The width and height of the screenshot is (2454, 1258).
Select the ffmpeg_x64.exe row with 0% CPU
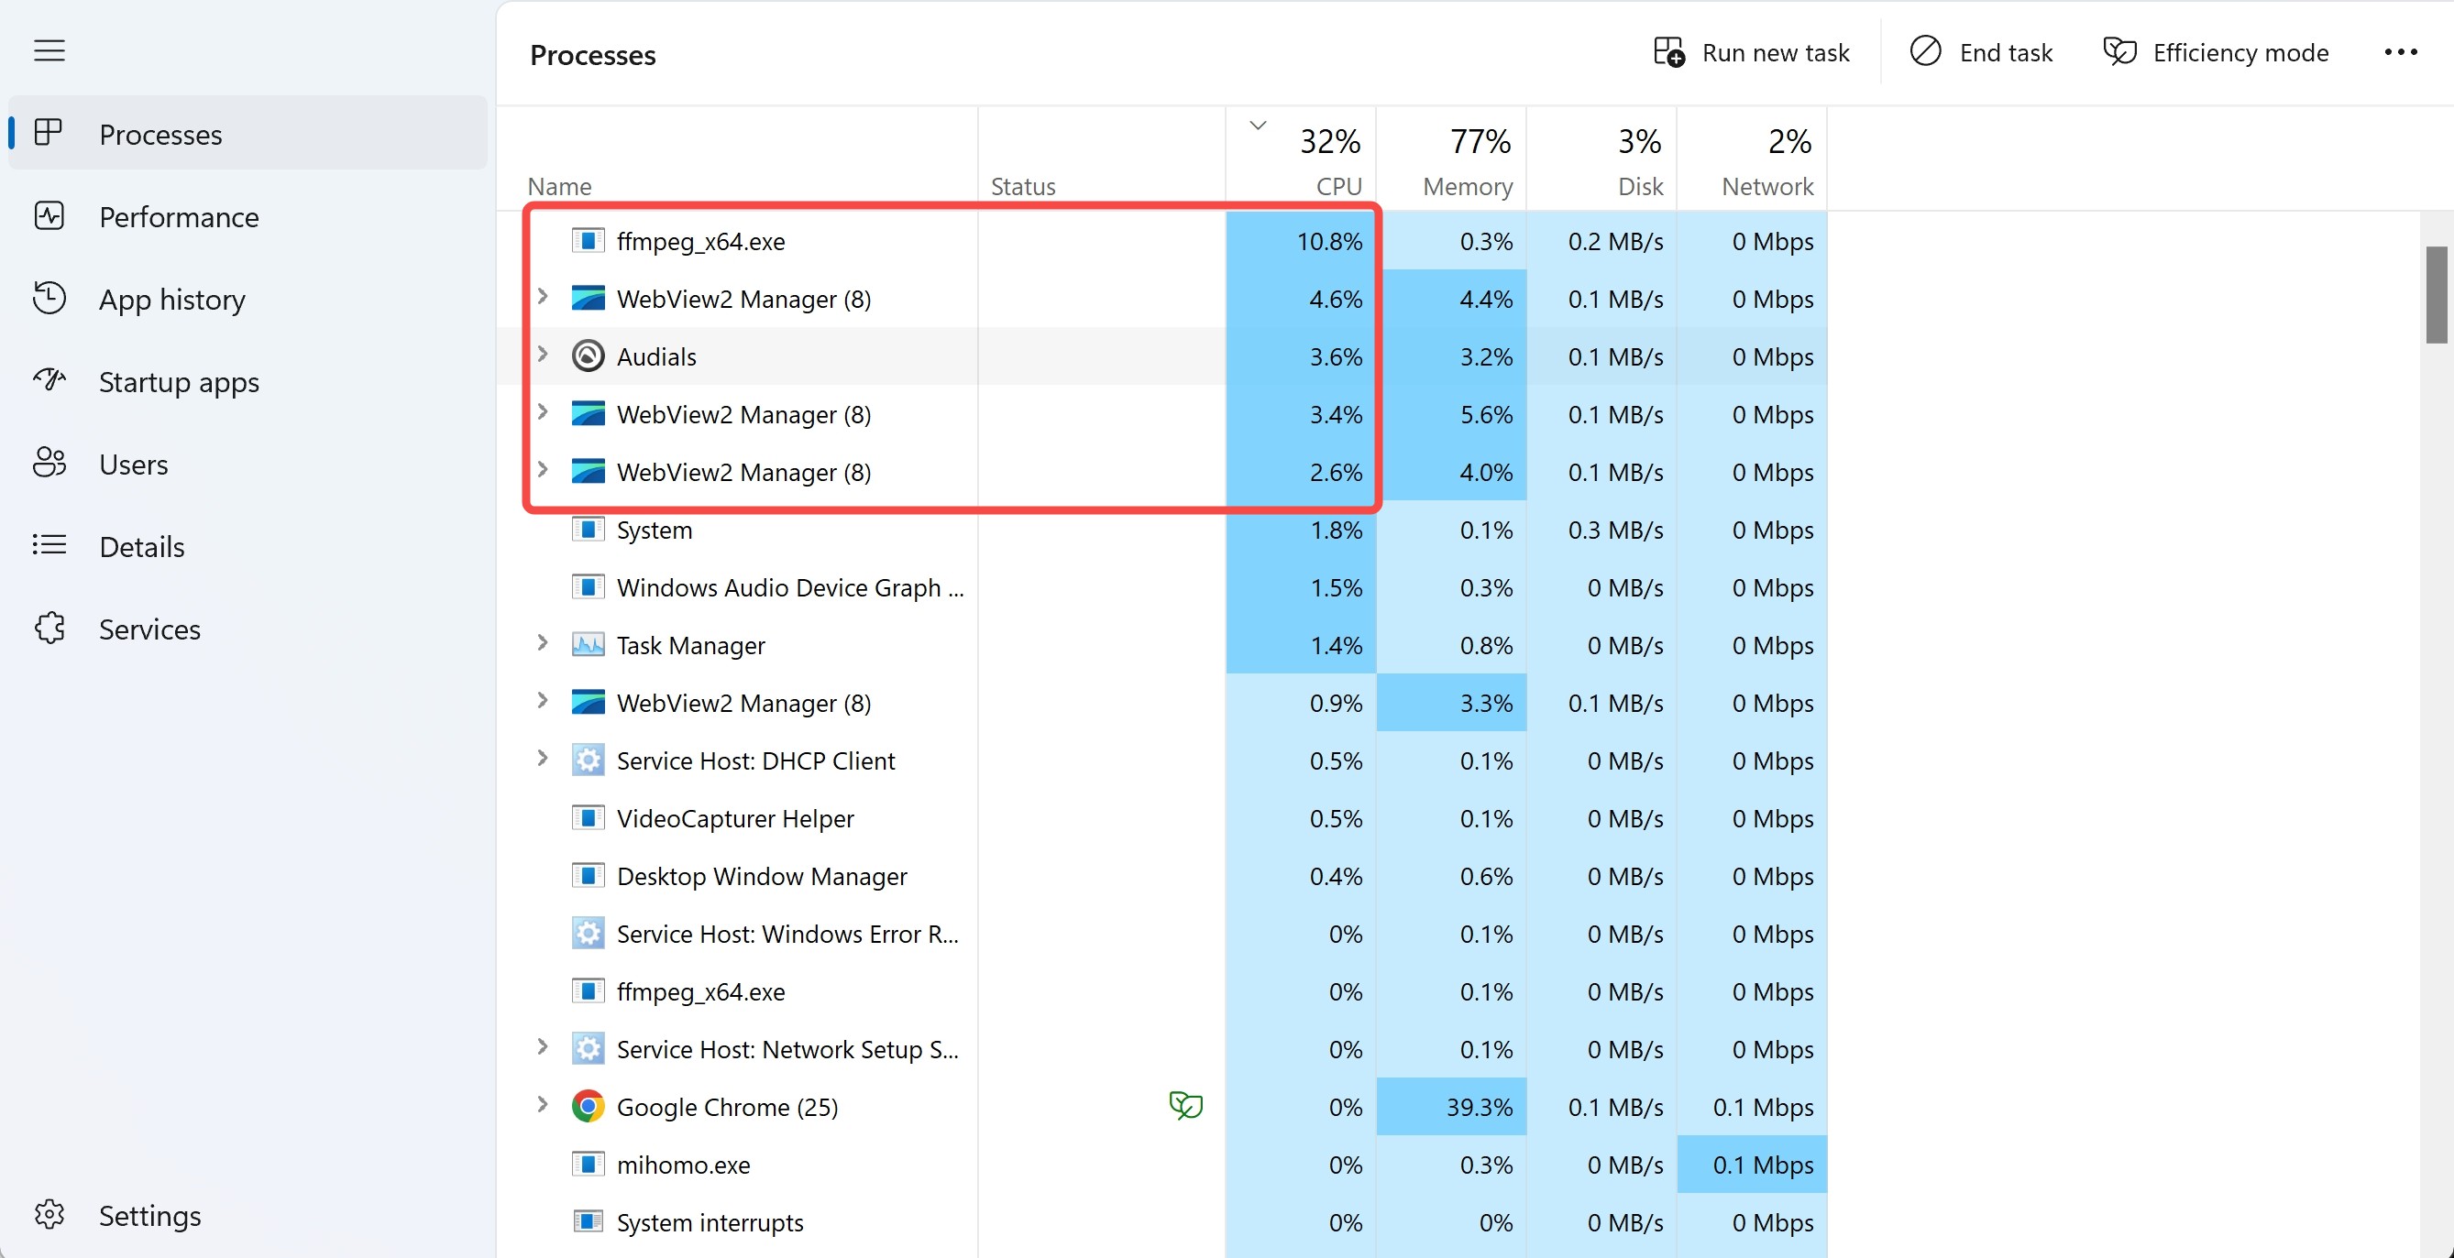[1162, 991]
